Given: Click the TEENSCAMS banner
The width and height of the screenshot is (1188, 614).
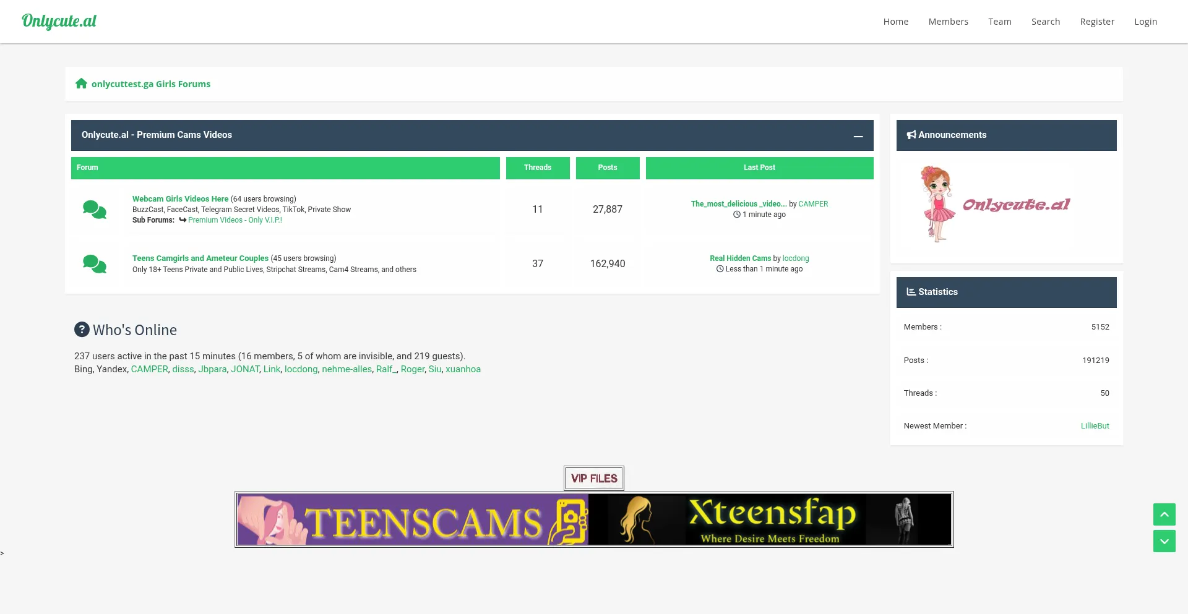Looking at the screenshot, I should pos(413,519).
